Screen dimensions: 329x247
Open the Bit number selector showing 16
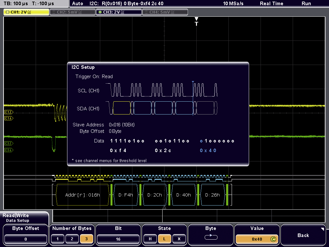[x=118, y=239]
